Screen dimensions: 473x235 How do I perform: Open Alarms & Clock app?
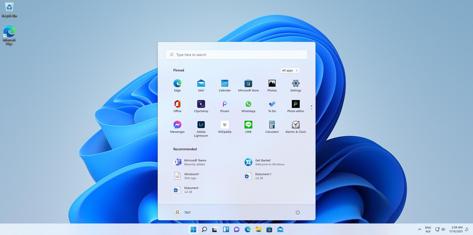[296, 127]
